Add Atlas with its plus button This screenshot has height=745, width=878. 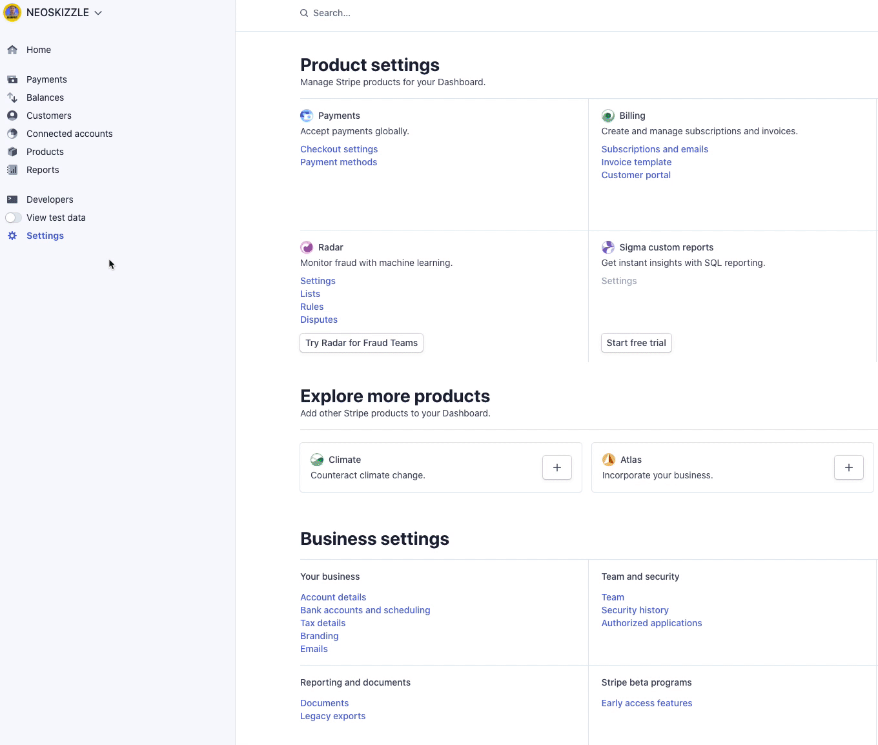point(849,467)
